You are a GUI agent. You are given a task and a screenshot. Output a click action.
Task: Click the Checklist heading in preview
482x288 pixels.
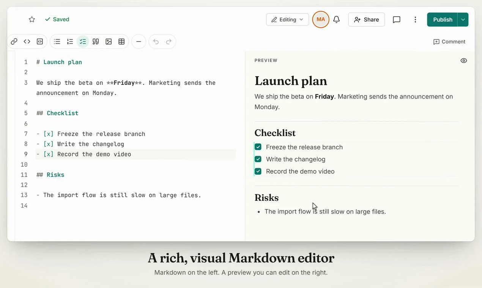click(275, 133)
